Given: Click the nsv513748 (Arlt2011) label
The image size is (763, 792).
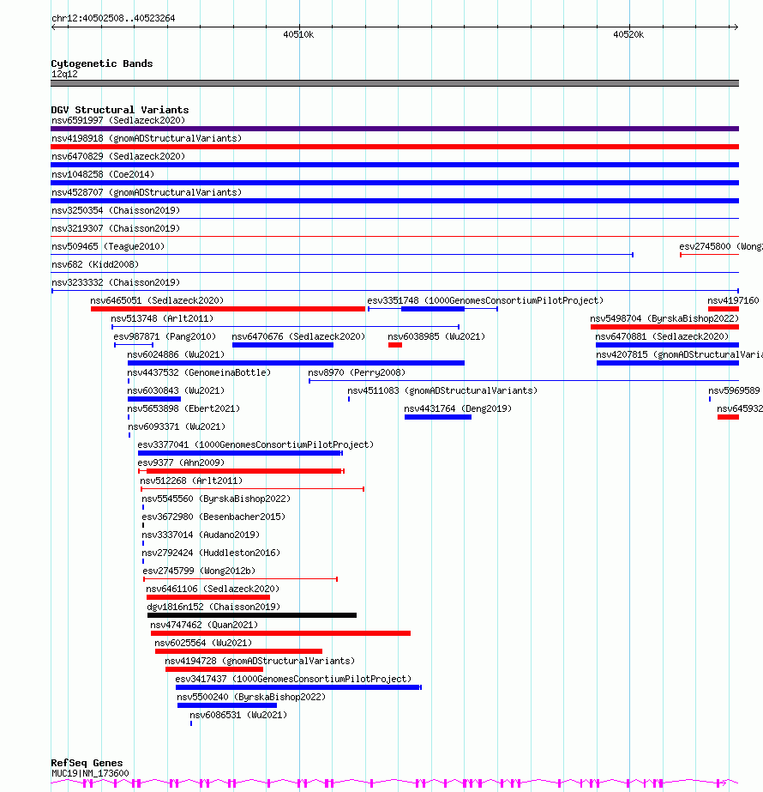Looking at the screenshot, I should pos(162,318).
